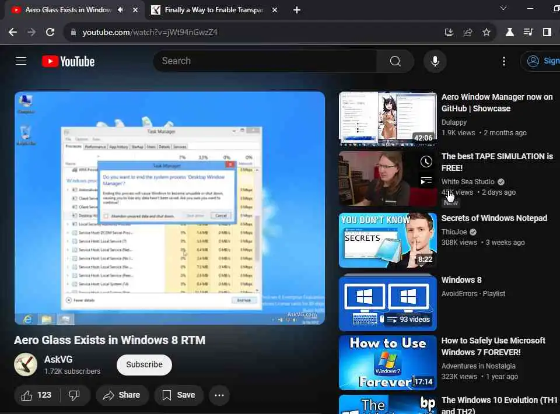
Task: Focus the YouTube Search field
Action: pos(265,61)
